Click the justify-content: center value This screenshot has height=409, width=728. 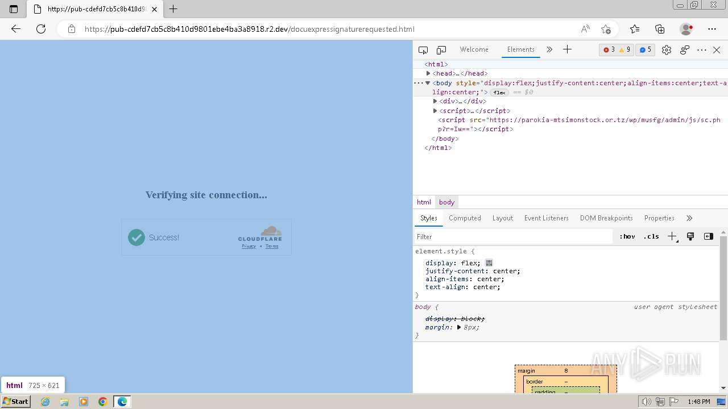[506, 271]
